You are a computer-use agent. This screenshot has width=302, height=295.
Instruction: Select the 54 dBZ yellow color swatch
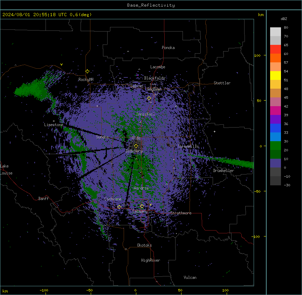coord(275,75)
